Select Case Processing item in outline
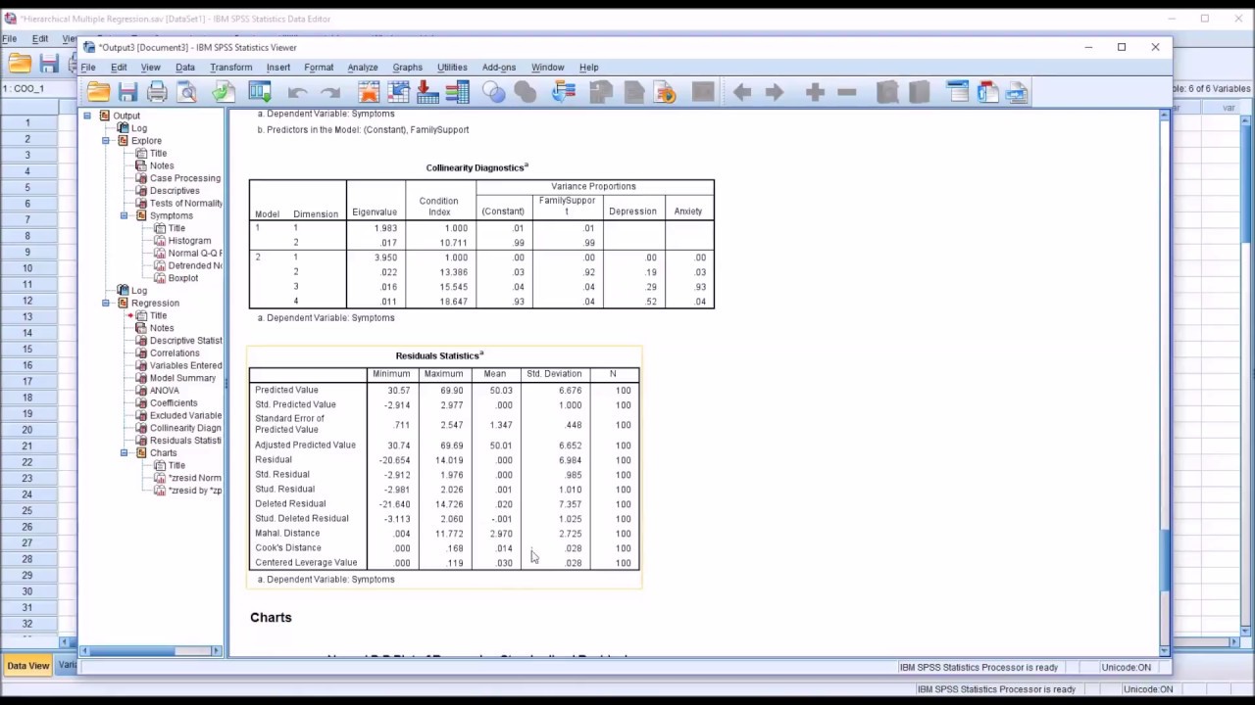 point(185,178)
